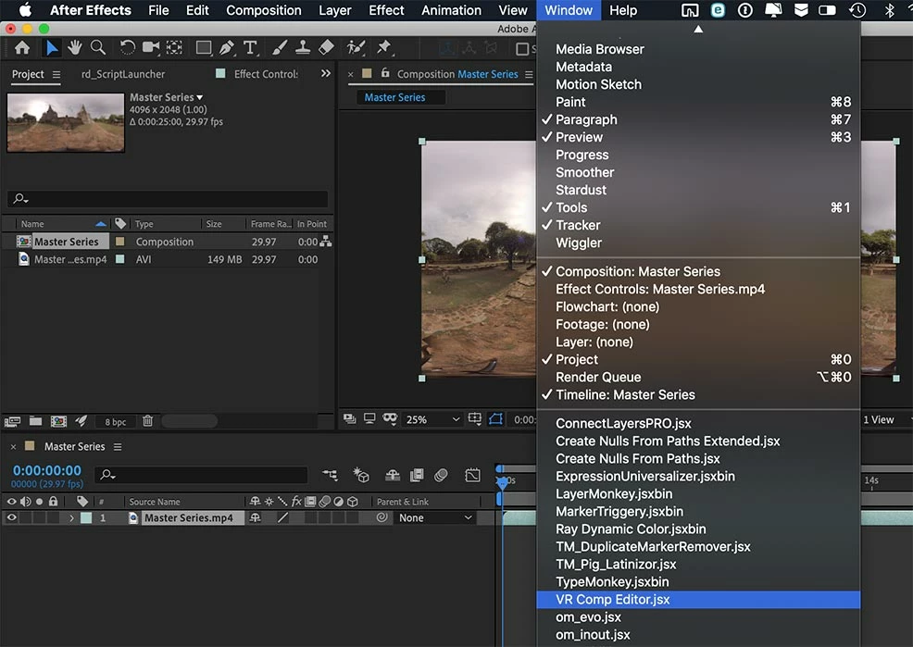Enable Frame Blending for the composition
Screen dimensions: 913x647
point(417,476)
